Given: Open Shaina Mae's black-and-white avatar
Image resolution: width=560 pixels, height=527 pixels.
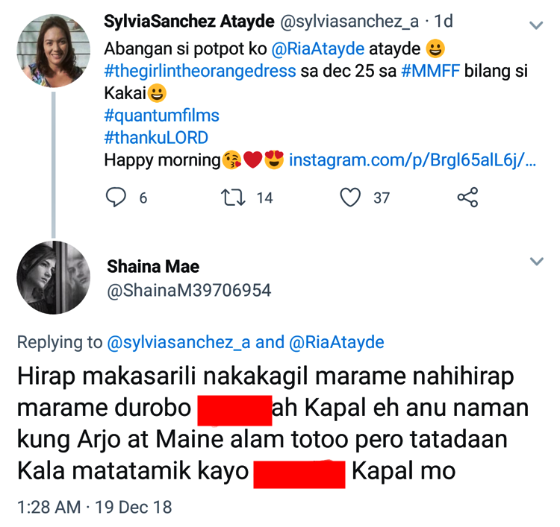Looking at the screenshot, I should tap(53, 278).
